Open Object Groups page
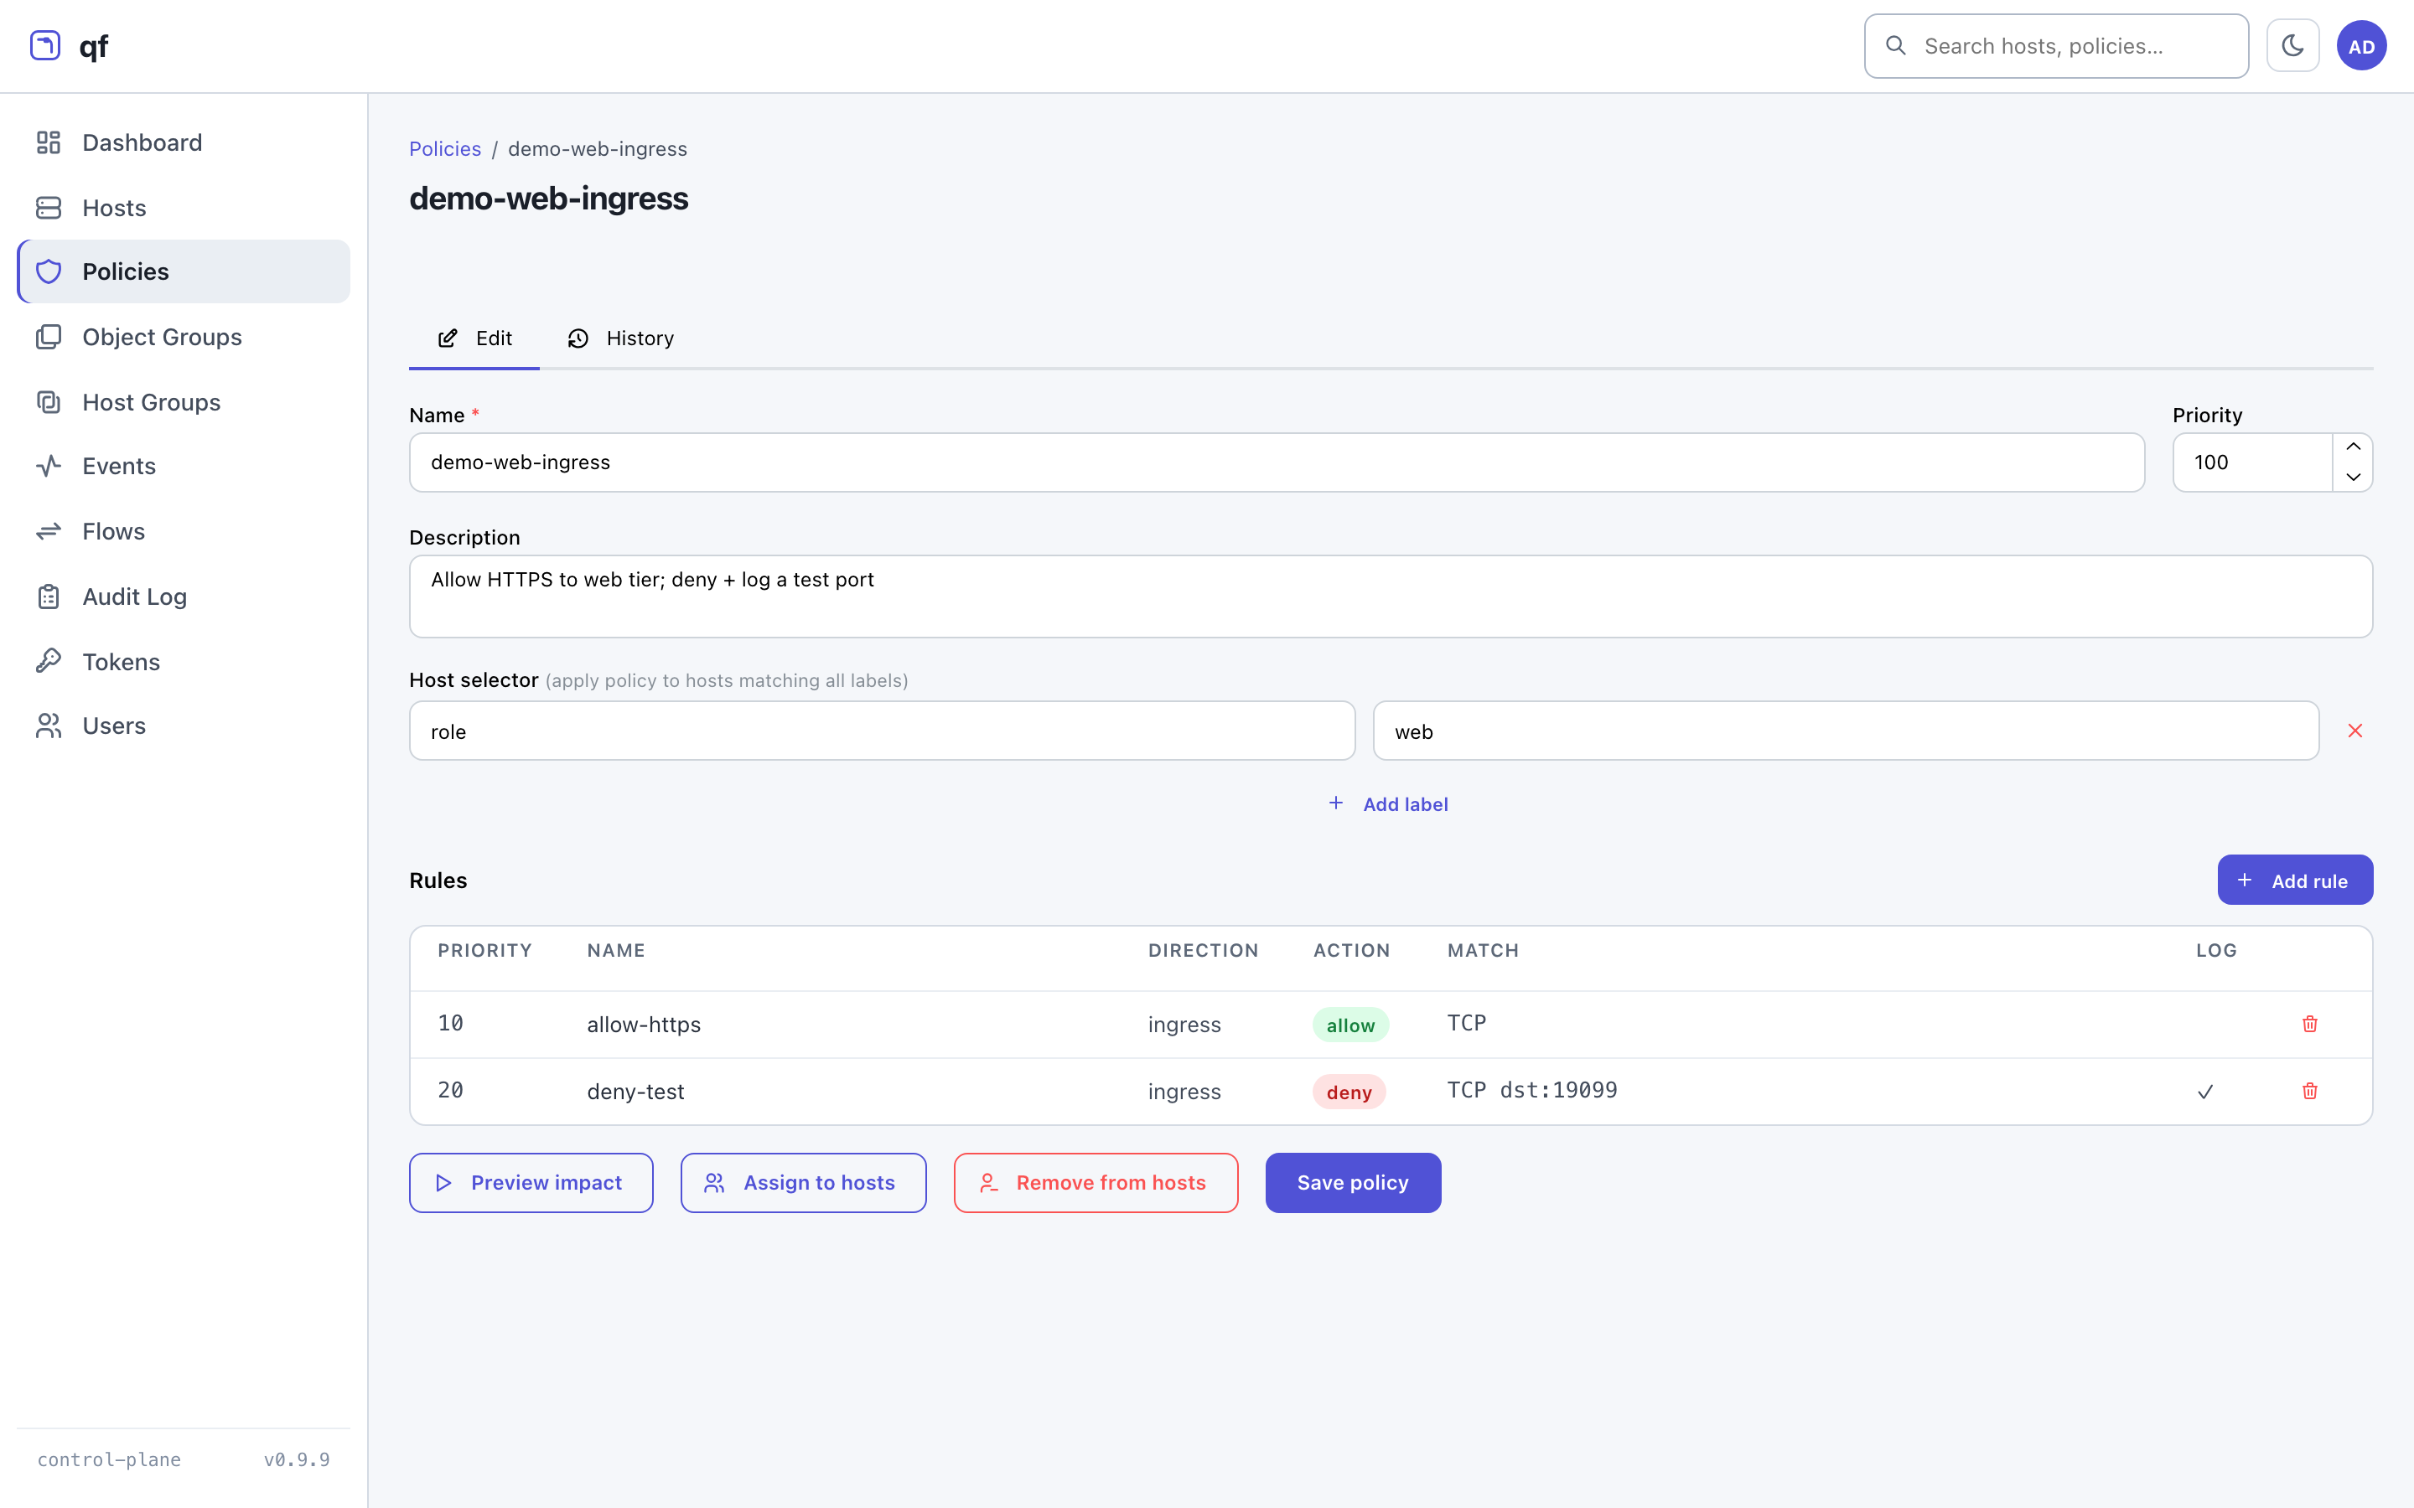Image resolution: width=2414 pixels, height=1508 pixels. click(x=184, y=337)
